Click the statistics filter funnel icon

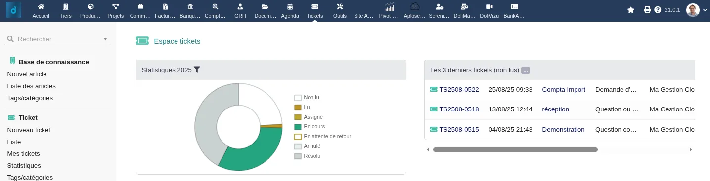tap(197, 70)
